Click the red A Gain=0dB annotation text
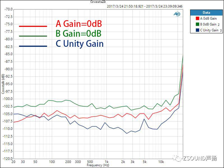The width and height of the screenshot is (224, 168). point(79,24)
